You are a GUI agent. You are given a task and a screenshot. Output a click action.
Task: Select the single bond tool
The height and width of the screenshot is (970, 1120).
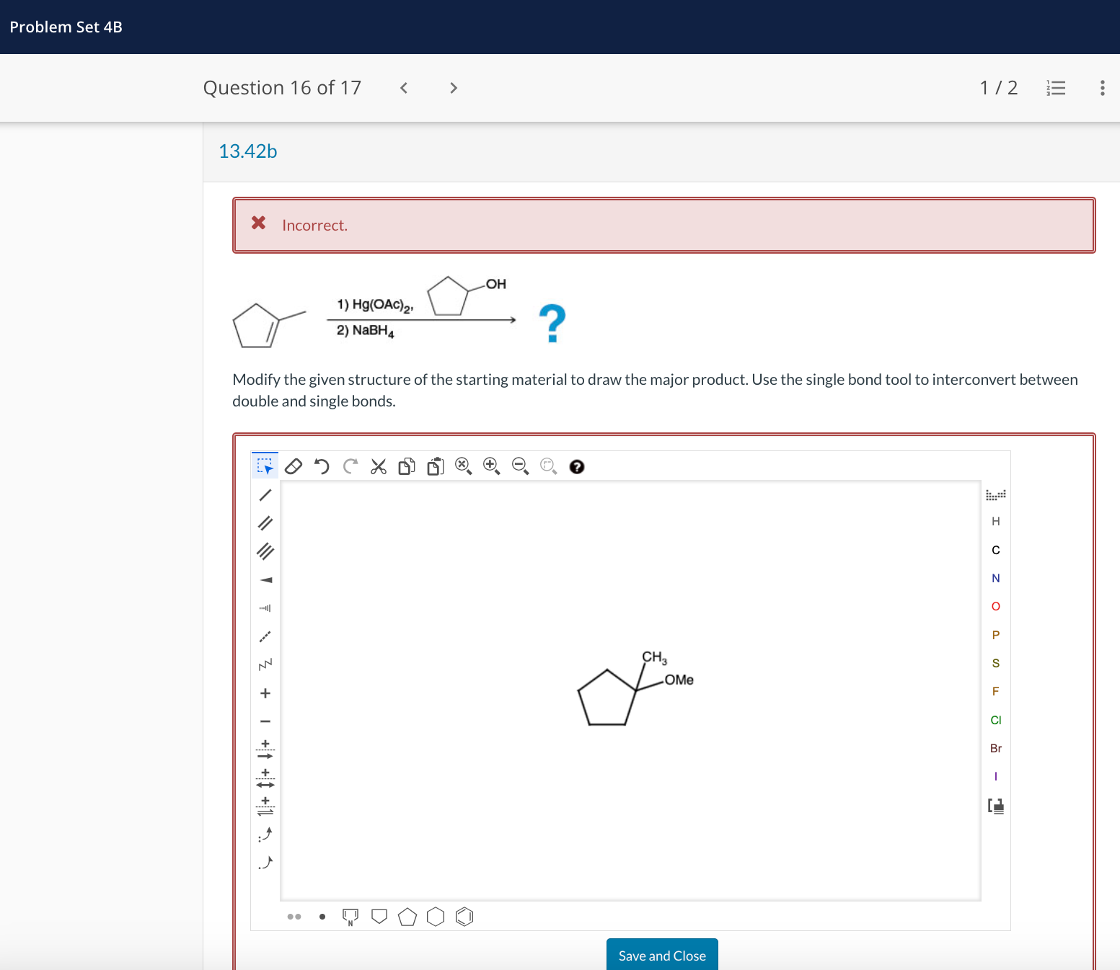pos(265,494)
